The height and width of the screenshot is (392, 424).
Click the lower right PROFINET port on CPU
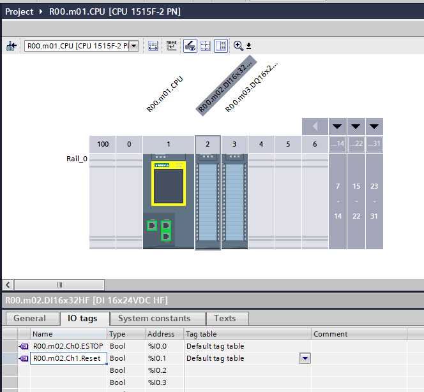click(x=166, y=236)
